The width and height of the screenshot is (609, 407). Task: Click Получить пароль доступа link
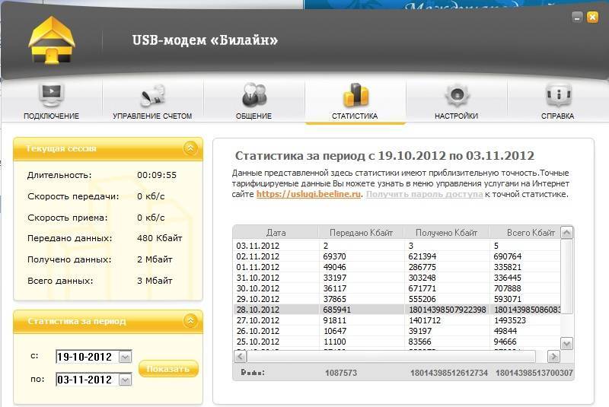pyautogui.click(x=425, y=194)
